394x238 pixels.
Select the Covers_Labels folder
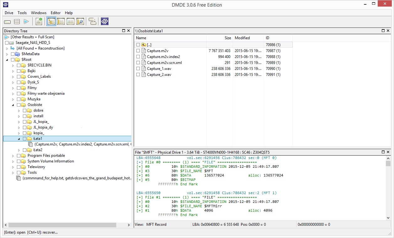pos(39,77)
